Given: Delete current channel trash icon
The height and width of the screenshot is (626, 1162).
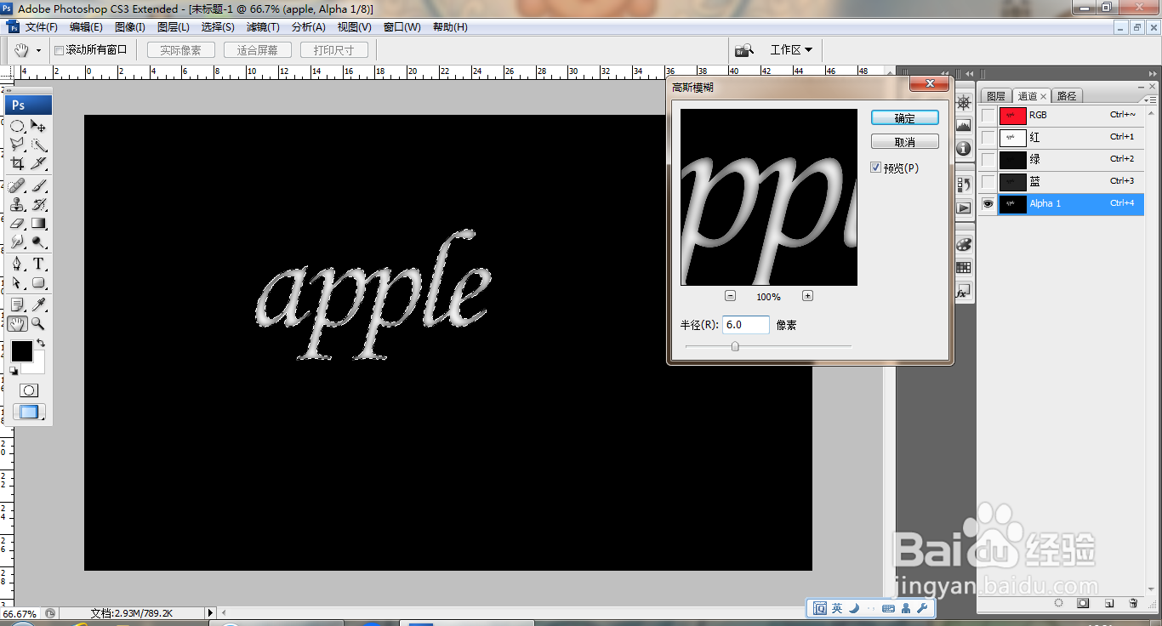Looking at the screenshot, I should tap(1133, 603).
